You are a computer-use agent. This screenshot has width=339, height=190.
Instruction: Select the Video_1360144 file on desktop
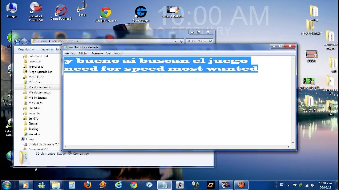pos(173,12)
